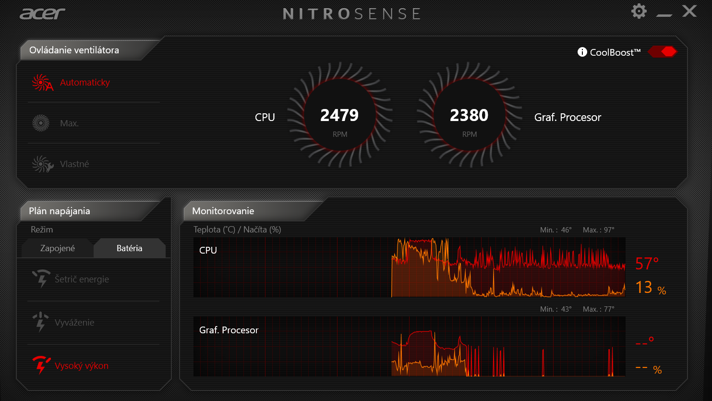Click the GPU Min.: 43° value
Image resolution: width=712 pixels, height=401 pixels.
[555, 309]
